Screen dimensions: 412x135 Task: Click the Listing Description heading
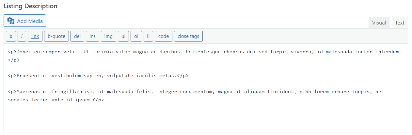[x=30, y=6]
